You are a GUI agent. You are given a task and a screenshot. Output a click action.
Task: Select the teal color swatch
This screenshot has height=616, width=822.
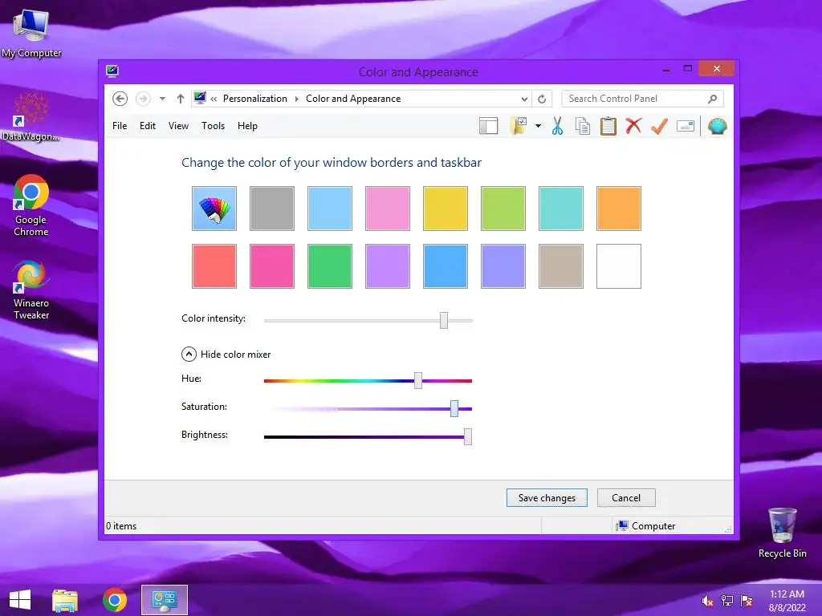(561, 209)
